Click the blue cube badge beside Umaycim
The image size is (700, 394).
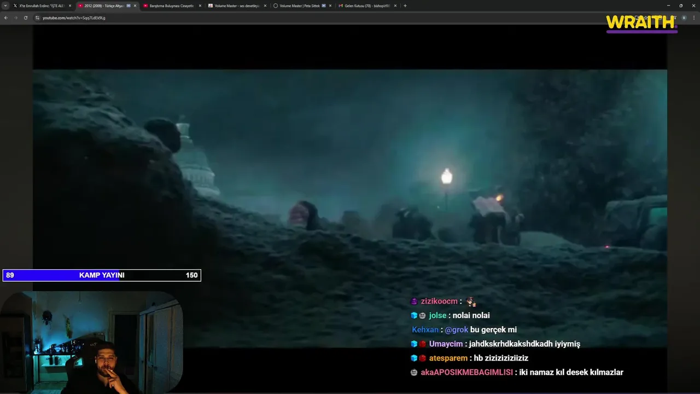click(414, 344)
